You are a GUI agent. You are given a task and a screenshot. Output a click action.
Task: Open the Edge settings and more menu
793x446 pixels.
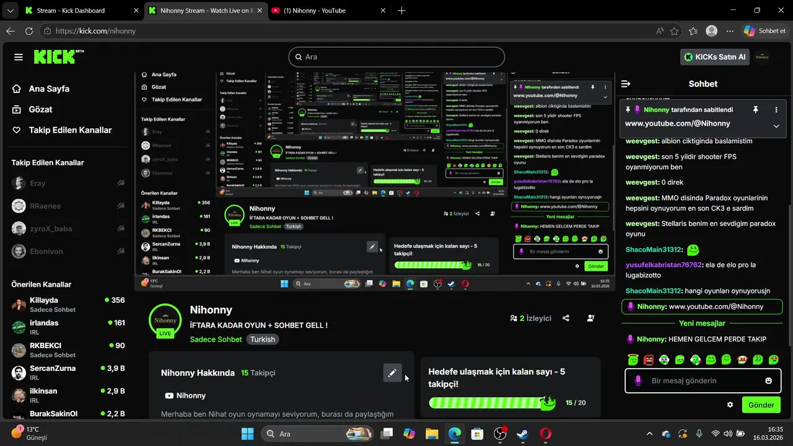coord(730,31)
